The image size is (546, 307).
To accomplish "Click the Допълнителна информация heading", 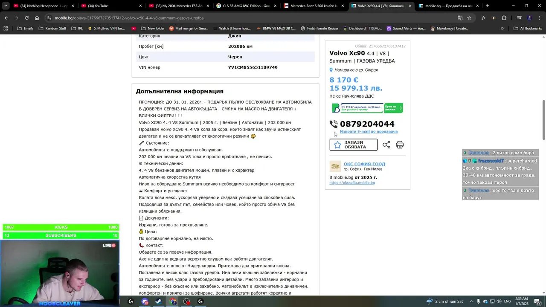I will (x=180, y=91).
